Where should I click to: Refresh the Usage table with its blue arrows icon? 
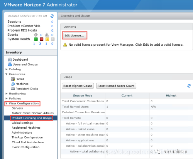click(x=189, y=86)
